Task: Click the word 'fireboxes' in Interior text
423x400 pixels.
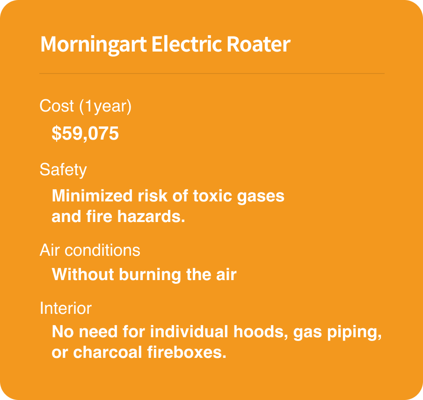Action: tap(185, 353)
